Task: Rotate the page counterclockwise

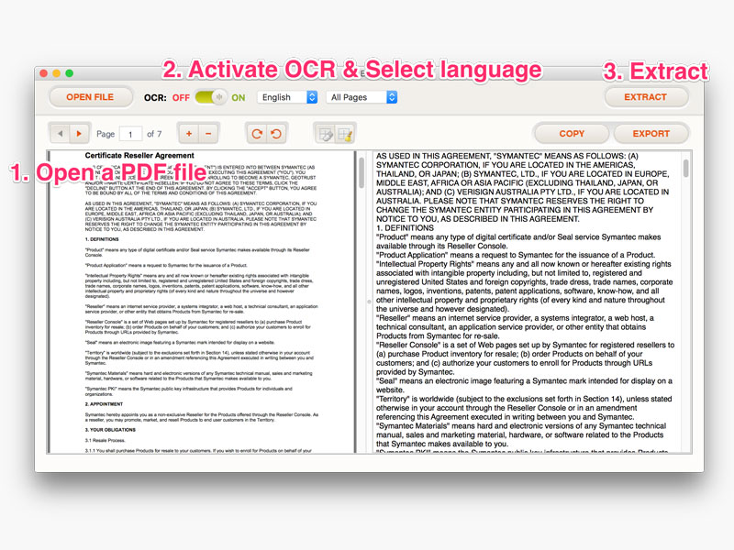Action: tap(277, 134)
